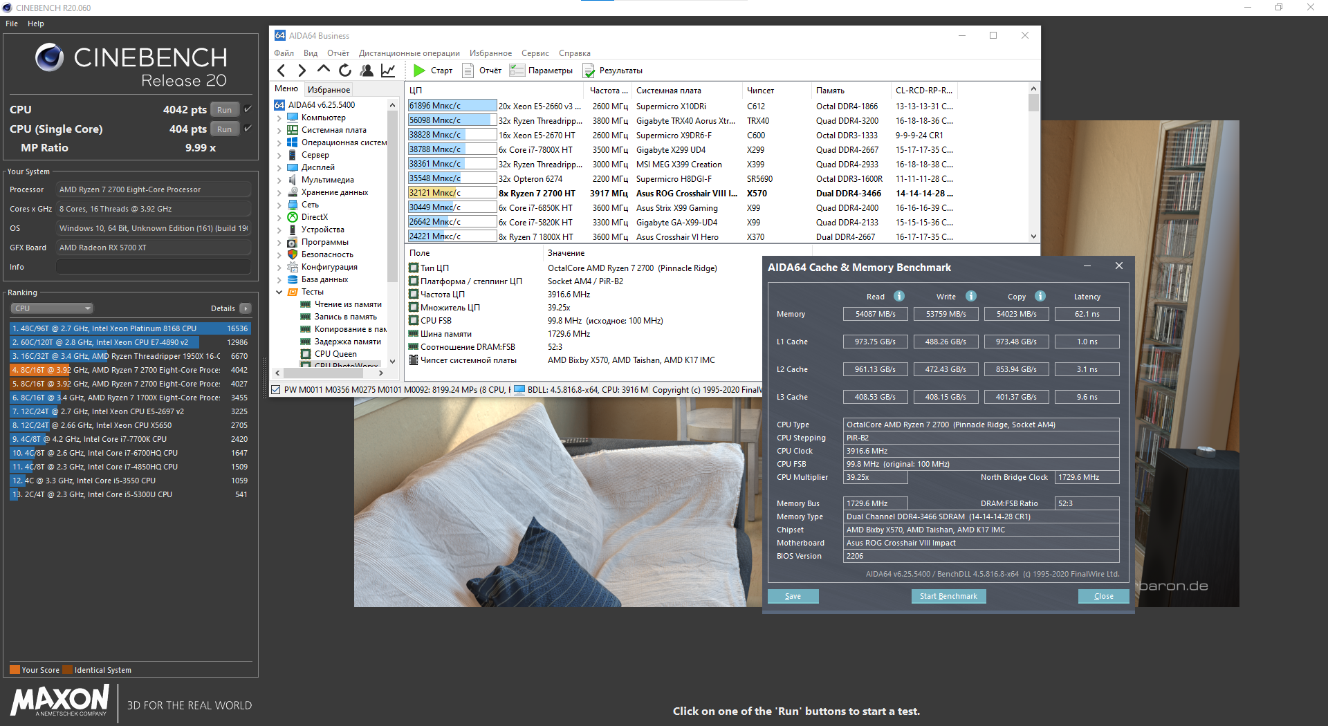The image size is (1328, 726).
Task: Select 8x Ryzen 7 2700 HT result row
Action: pos(681,194)
